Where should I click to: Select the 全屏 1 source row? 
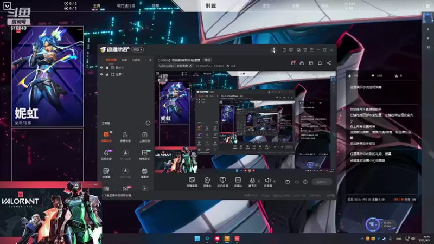pyautogui.click(x=126, y=74)
